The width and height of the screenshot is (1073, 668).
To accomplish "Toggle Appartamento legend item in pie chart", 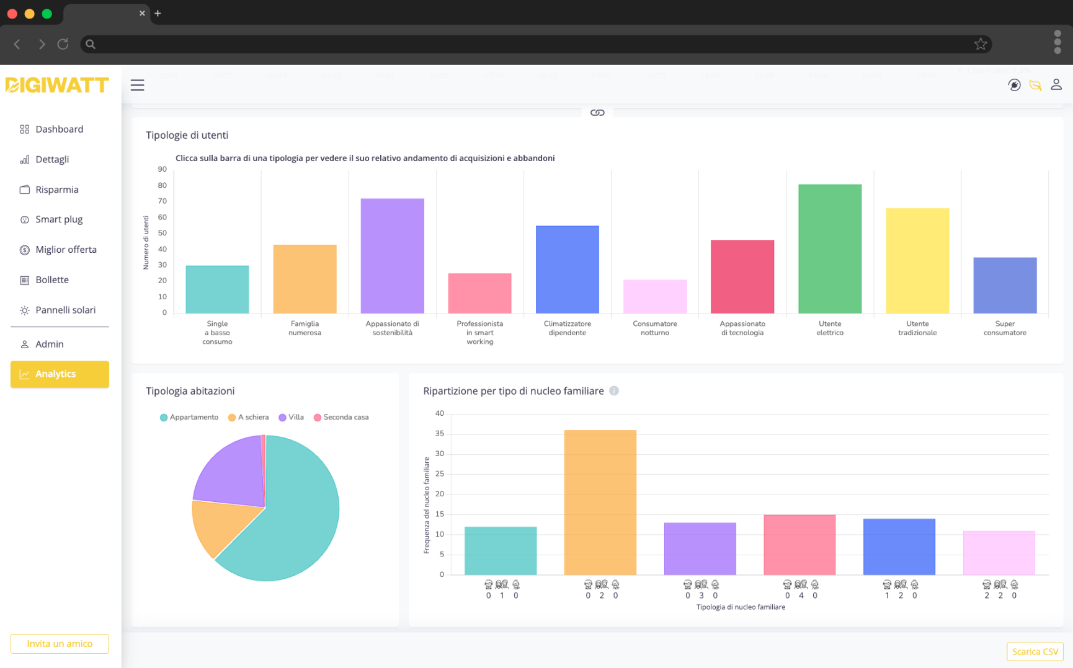I will click(189, 418).
